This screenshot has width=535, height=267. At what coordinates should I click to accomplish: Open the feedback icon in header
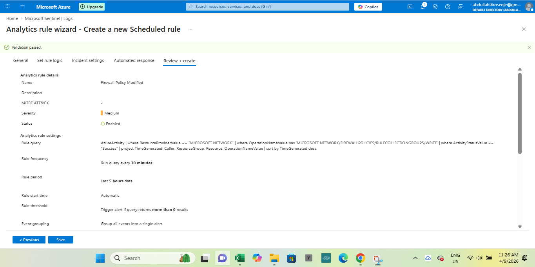click(460, 7)
